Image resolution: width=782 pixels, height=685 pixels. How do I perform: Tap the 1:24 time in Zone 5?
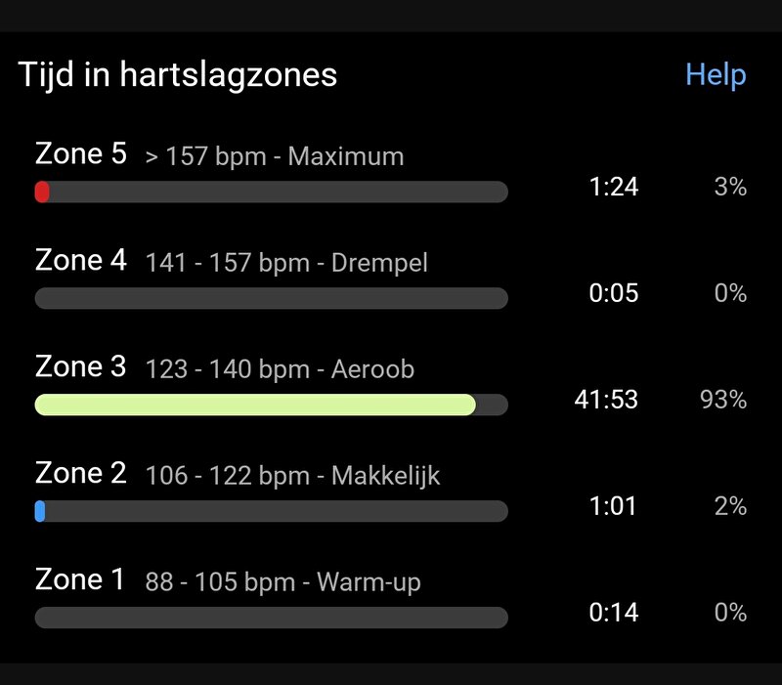point(614,187)
